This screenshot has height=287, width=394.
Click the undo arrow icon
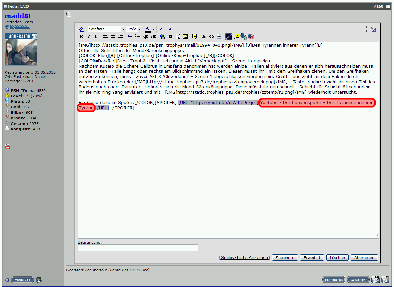[162, 29]
